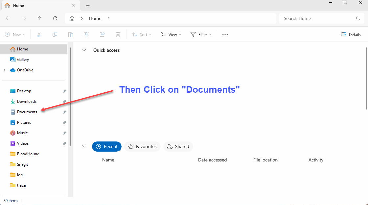Expand the OneDrive tree node

pos(5,70)
